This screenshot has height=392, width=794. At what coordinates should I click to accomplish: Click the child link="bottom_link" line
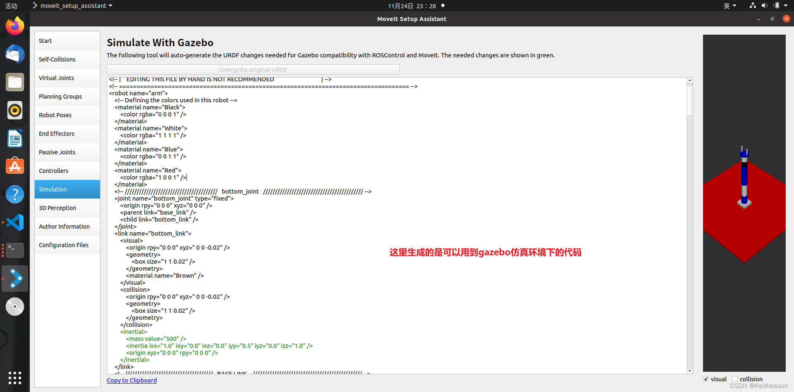coord(159,220)
